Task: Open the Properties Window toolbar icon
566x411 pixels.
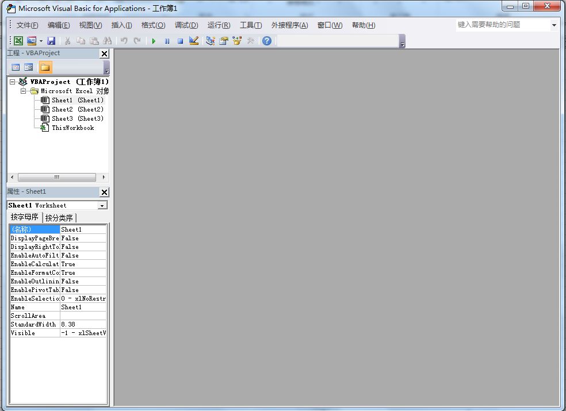Action: tap(224, 41)
